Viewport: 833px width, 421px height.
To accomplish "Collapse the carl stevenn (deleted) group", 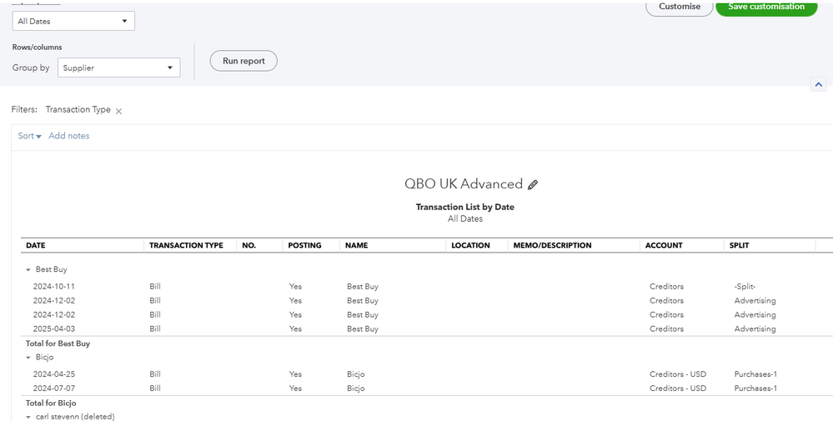I will point(28,416).
